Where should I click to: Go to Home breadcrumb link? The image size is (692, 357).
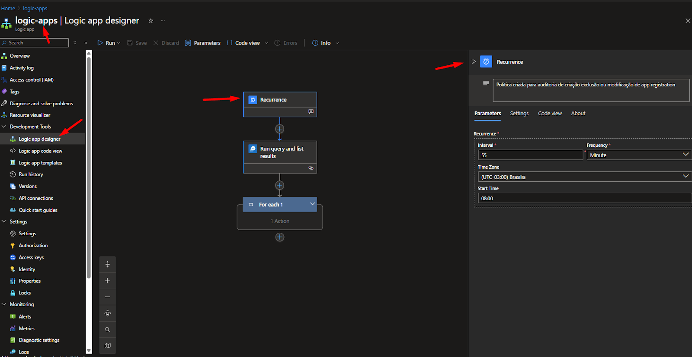point(8,8)
